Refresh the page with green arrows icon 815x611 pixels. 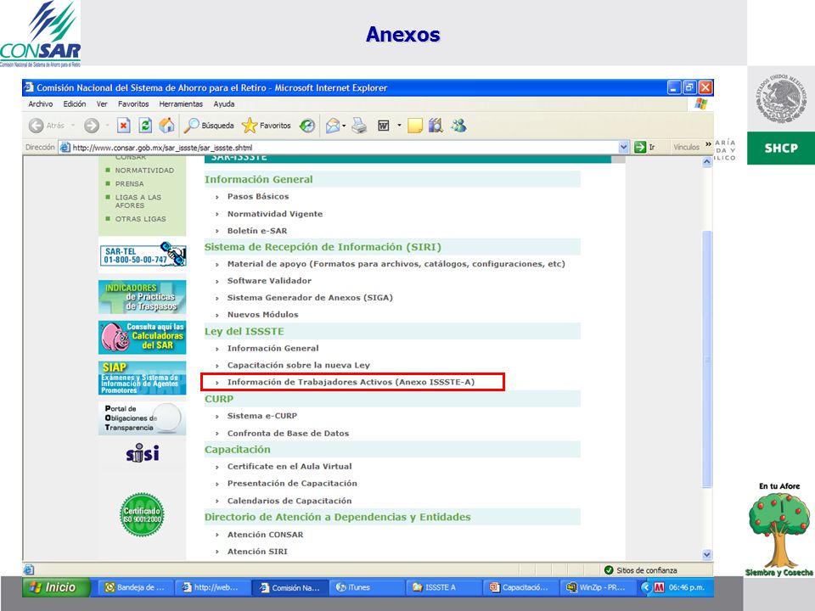coord(145,126)
